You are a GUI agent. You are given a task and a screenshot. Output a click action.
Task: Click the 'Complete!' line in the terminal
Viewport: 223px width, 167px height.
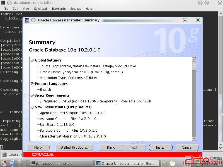10,41
